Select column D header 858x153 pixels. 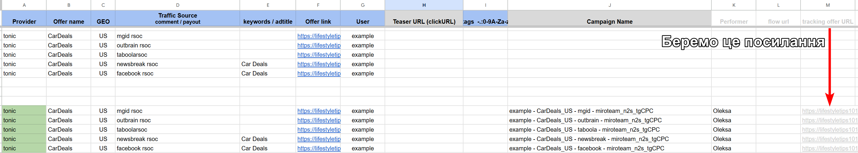[178, 5]
